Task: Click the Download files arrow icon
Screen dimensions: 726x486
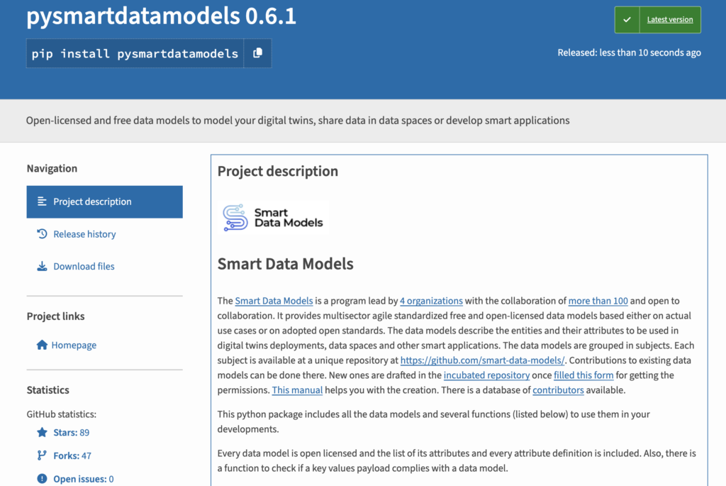Action: click(x=42, y=266)
